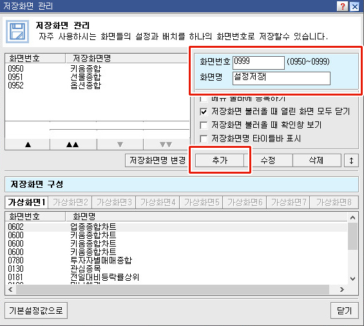364x326 pixels.
Task: Select row 0780 투자자별매매종합
Action: click(x=177, y=260)
